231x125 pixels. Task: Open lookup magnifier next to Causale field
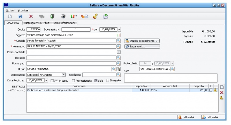(118, 41)
